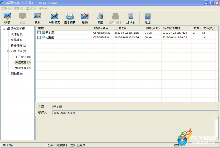Click status bar text 一共有2条
Screen dimensions: 220x148
[x=6, y=145]
